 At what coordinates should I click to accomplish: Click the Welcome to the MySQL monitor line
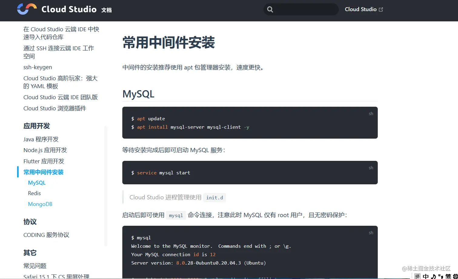pyautogui.click(x=211, y=246)
